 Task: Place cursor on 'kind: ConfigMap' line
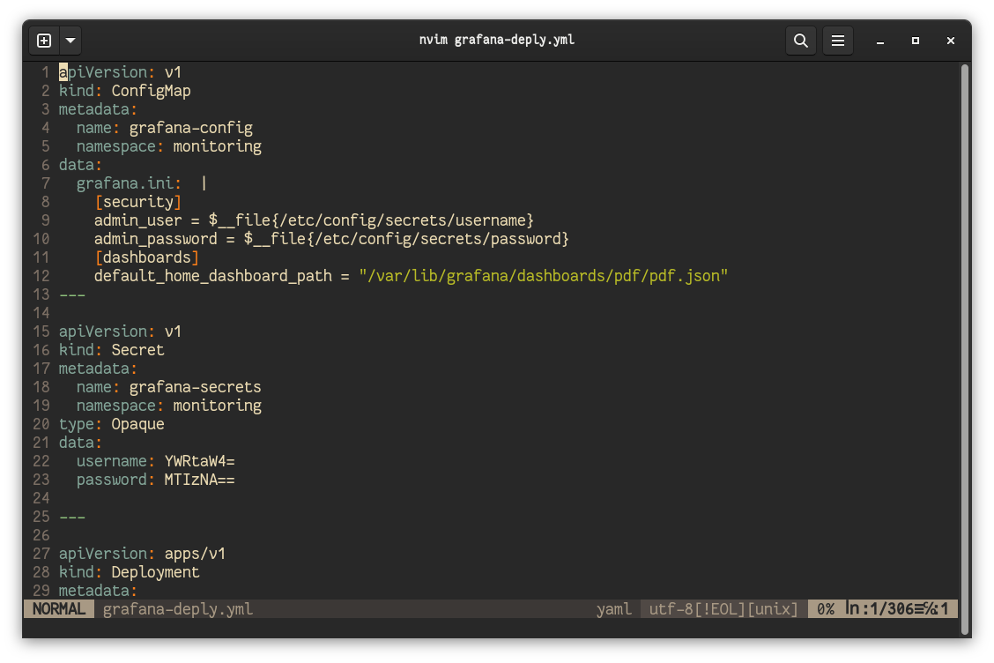click(x=125, y=91)
